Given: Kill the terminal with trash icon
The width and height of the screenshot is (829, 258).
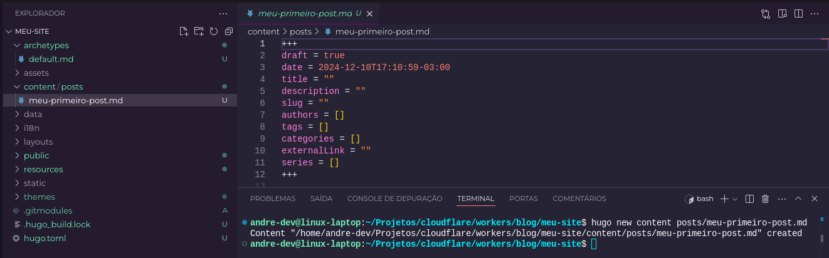Looking at the screenshot, I should click(x=765, y=199).
